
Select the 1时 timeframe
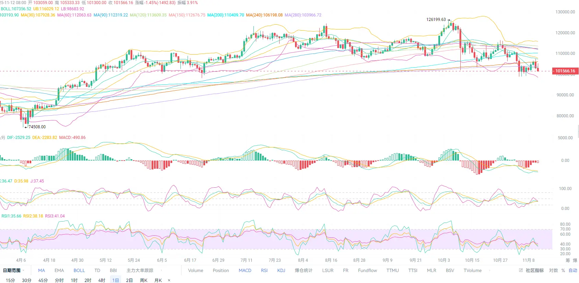pyautogui.click(x=74, y=280)
